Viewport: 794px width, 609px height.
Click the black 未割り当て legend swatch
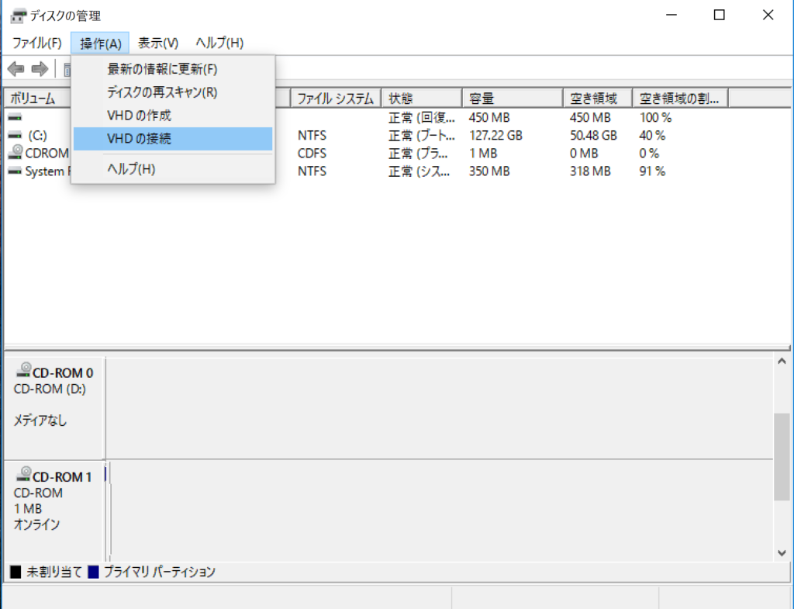[x=16, y=572]
